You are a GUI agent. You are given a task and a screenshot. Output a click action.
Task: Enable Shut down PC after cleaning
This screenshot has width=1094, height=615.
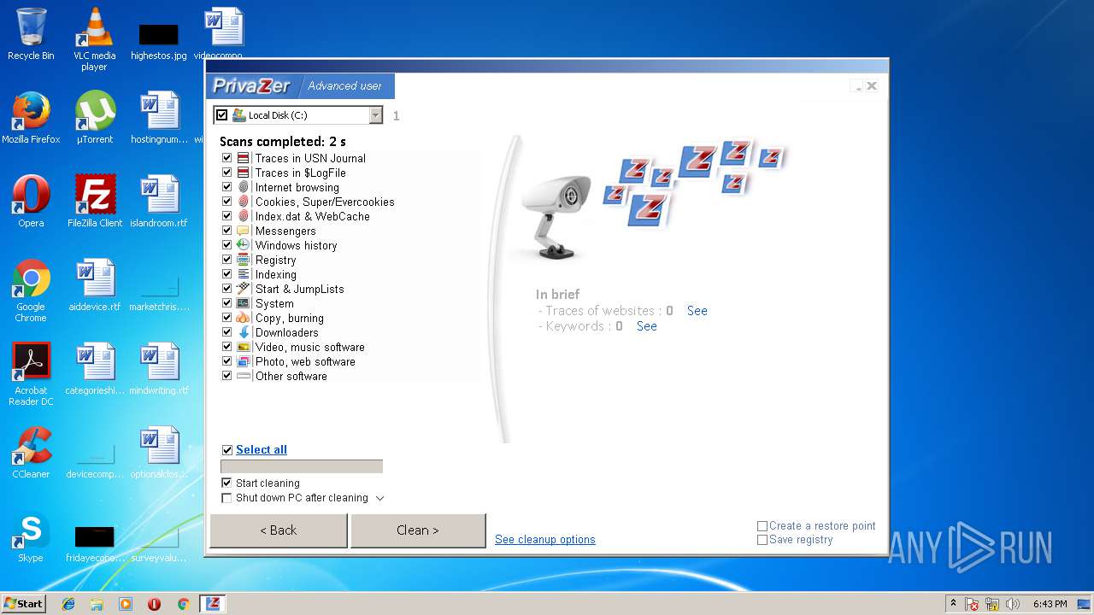pyautogui.click(x=226, y=498)
